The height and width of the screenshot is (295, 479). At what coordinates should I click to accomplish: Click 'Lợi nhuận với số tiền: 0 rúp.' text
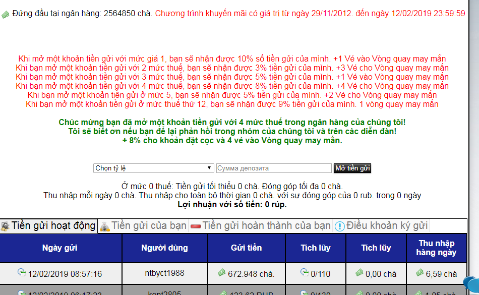click(x=232, y=205)
